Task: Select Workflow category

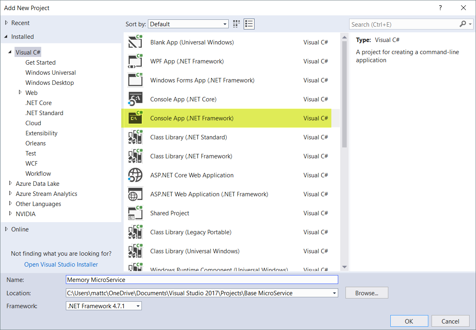Action: click(x=38, y=173)
